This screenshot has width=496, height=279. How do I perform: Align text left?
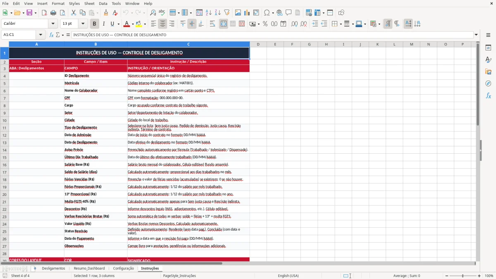pyautogui.click(x=153, y=24)
